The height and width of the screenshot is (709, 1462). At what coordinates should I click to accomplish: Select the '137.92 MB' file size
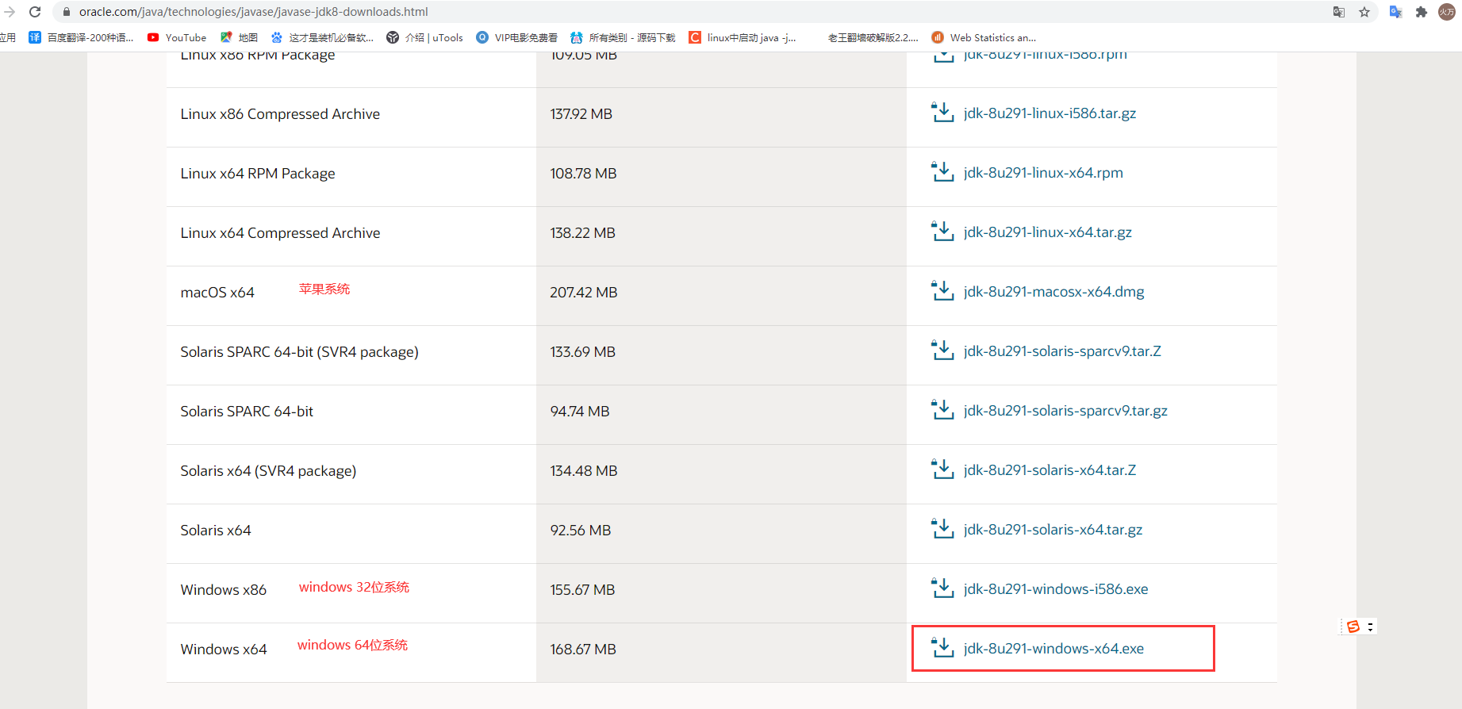[581, 114]
